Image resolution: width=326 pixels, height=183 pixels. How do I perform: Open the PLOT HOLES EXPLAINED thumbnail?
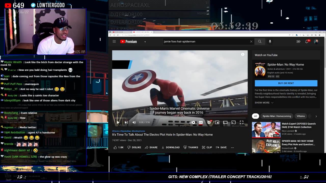click(x=266, y=146)
